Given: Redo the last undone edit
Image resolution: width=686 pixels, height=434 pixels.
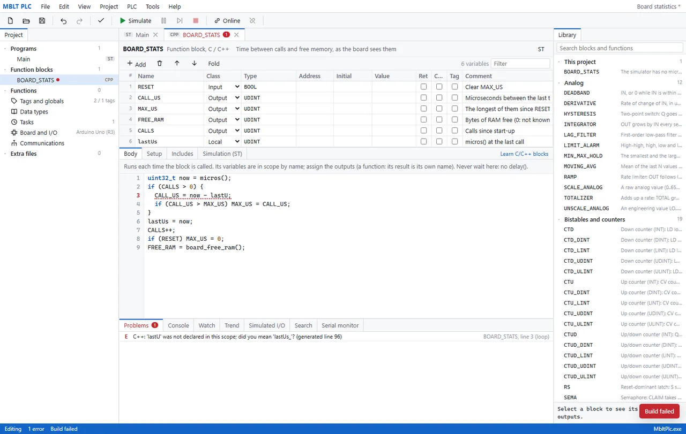Looking at the screenshot, I should click(79, 21).
